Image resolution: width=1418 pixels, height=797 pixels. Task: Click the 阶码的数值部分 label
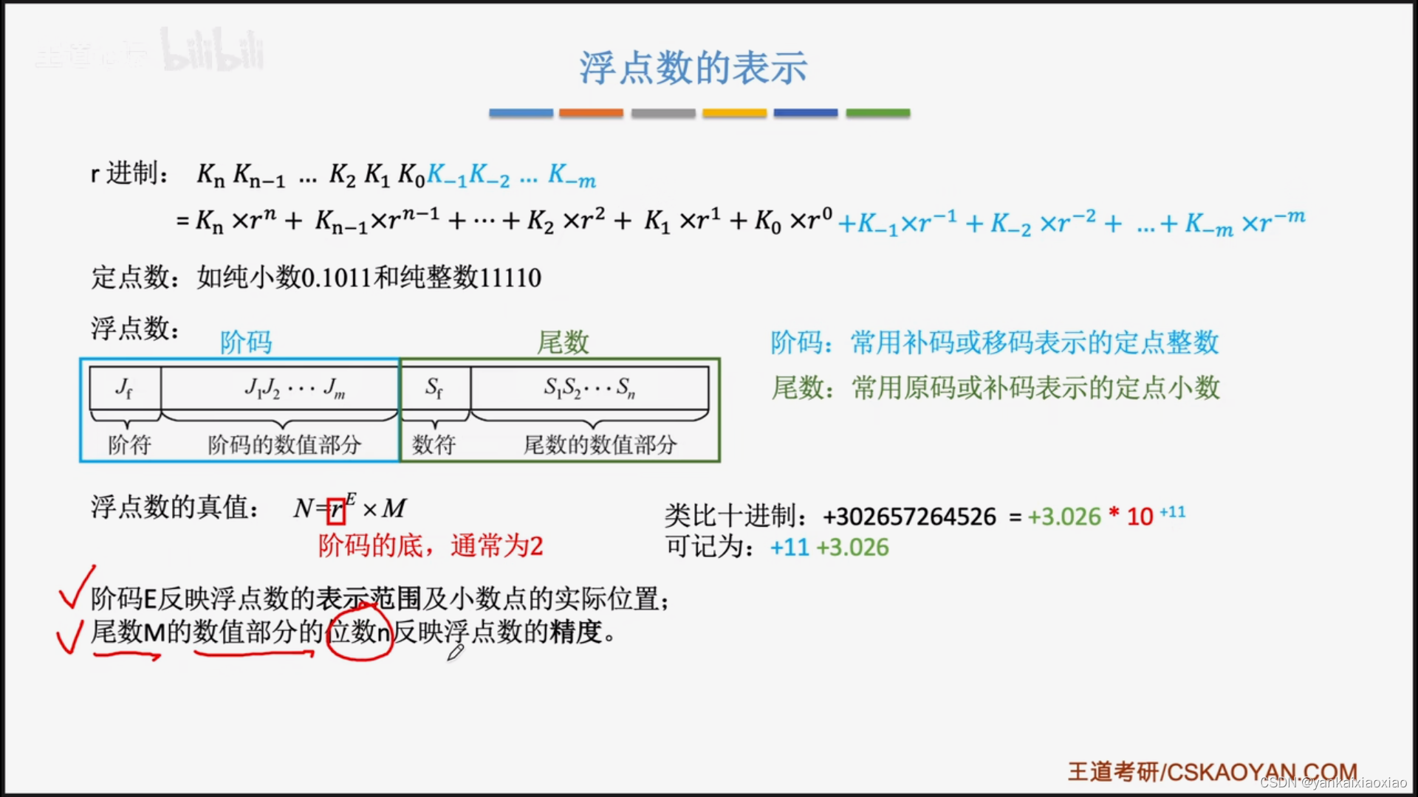(x=284, y=444)
